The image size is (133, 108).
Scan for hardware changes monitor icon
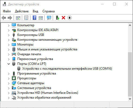point(49,18)
